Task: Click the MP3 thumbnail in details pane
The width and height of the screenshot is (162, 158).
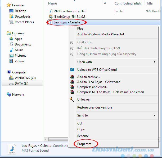Action: pos(12,149)
